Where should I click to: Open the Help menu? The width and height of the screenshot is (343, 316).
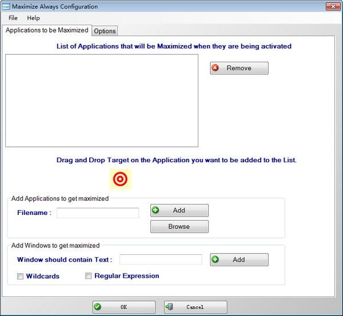(x=34, y=18)
